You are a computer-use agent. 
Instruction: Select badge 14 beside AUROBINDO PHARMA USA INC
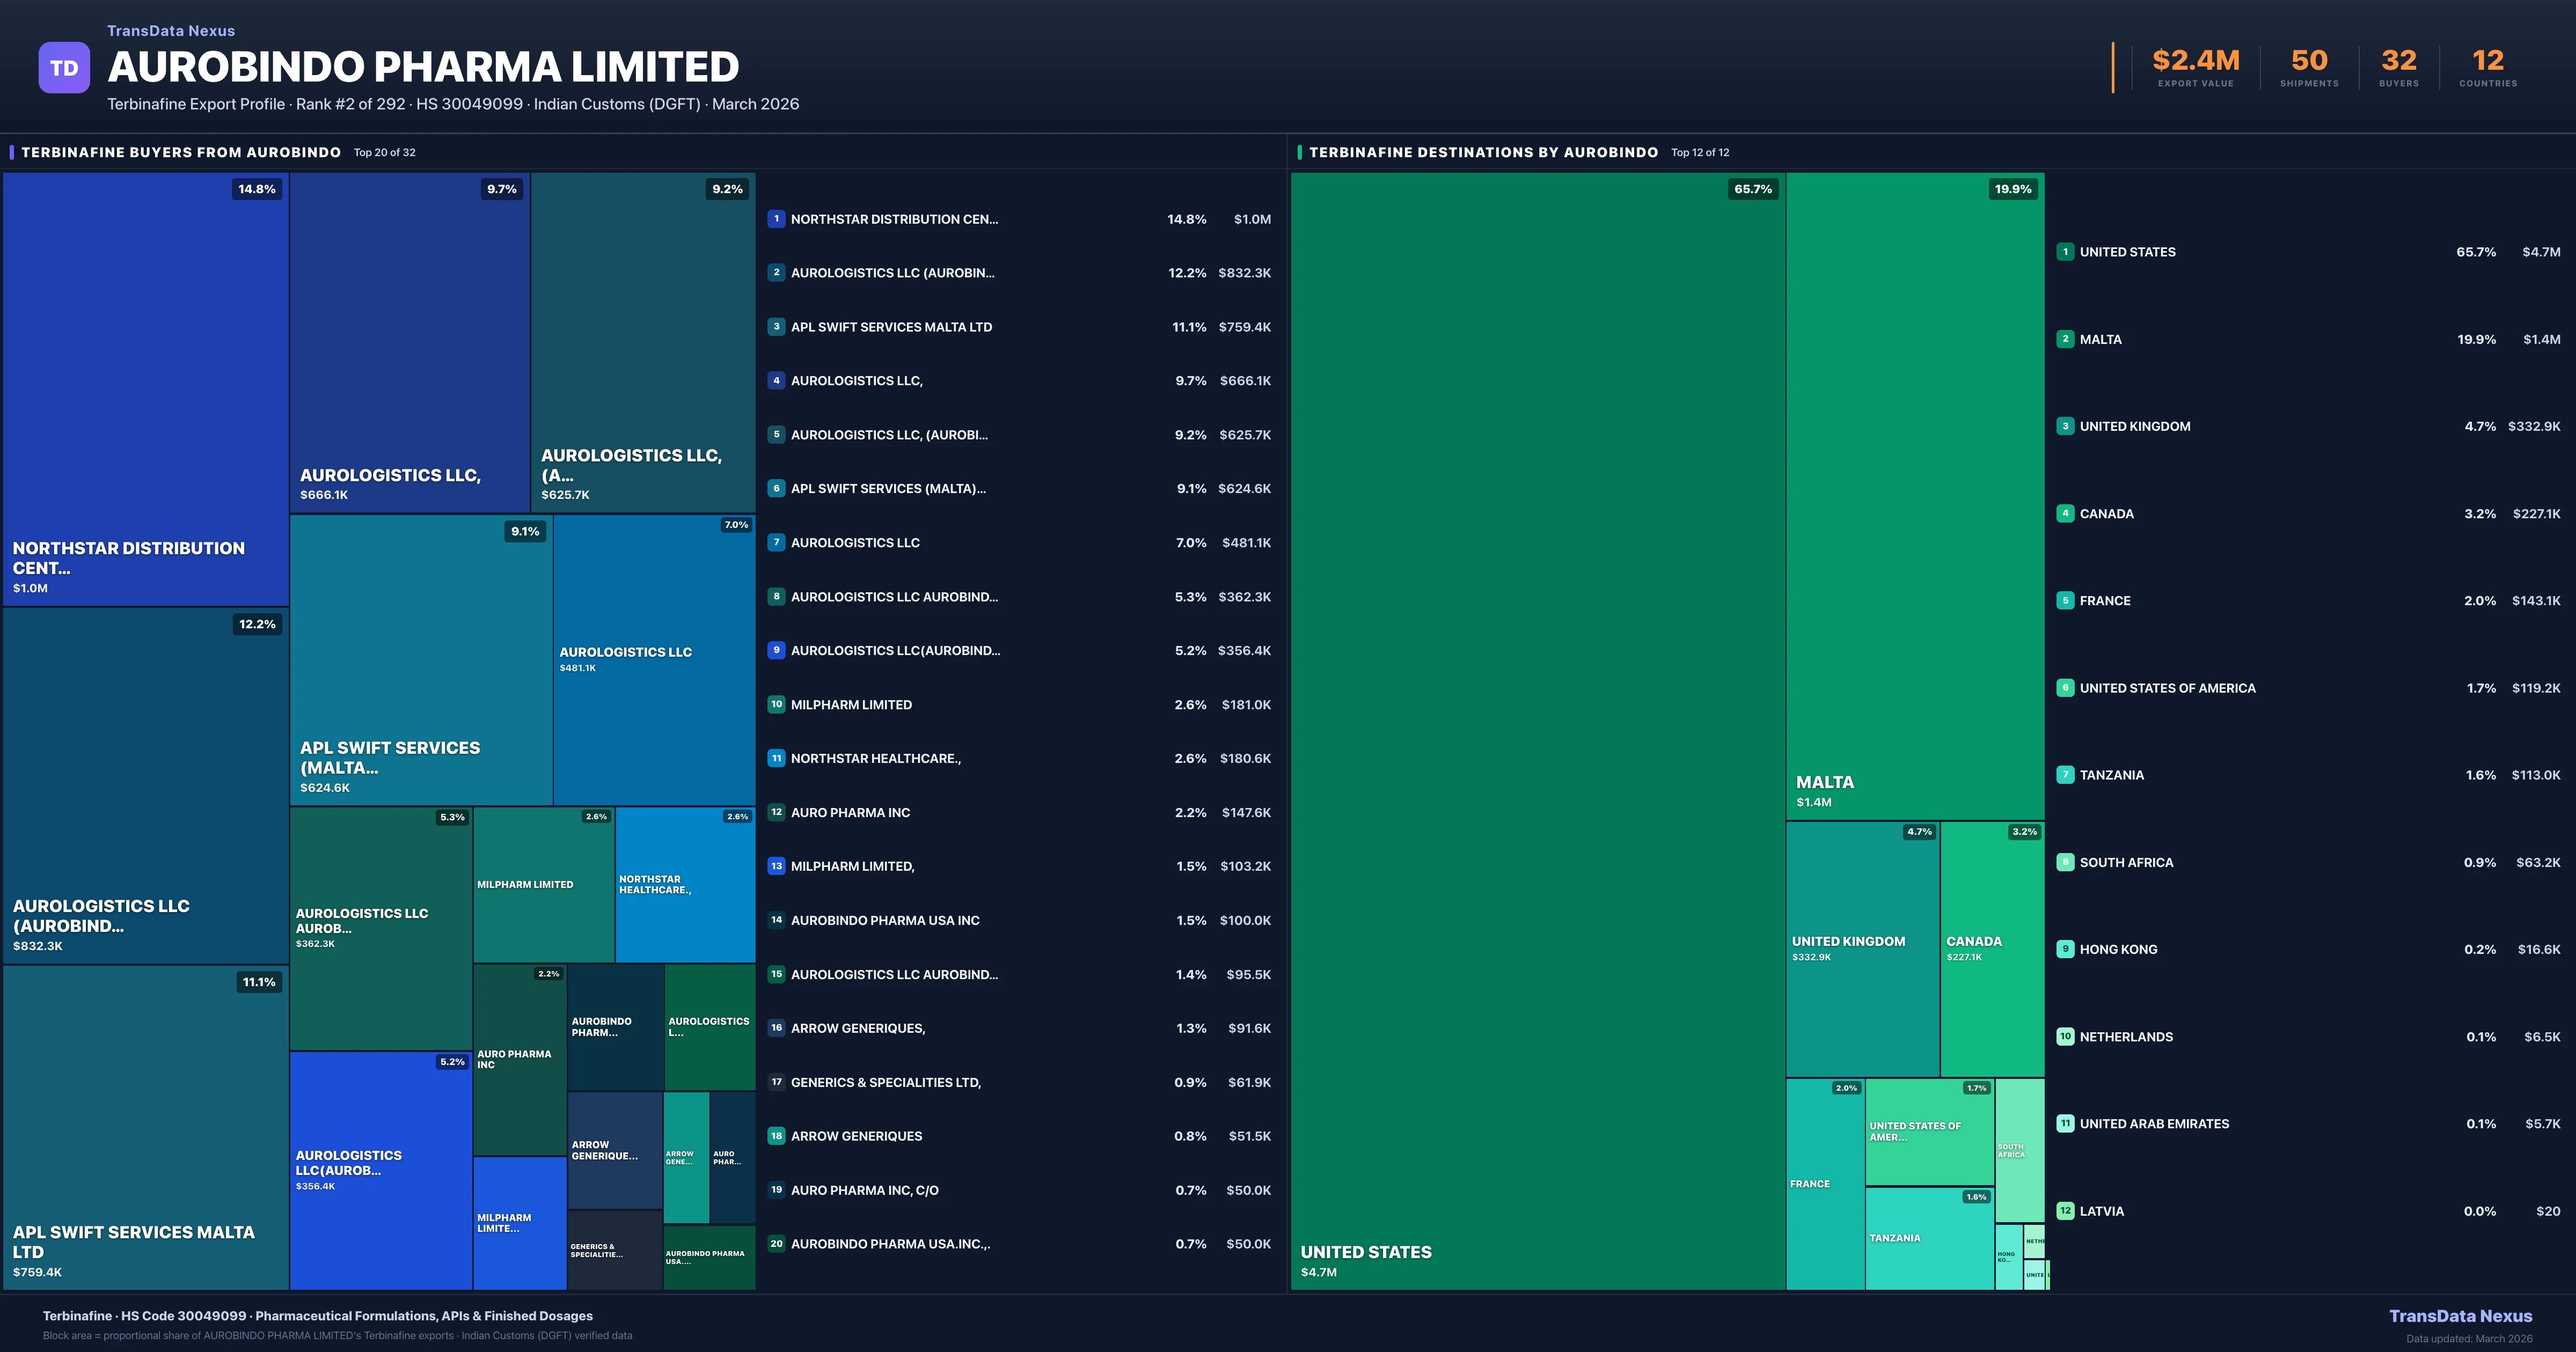point(776,920)
